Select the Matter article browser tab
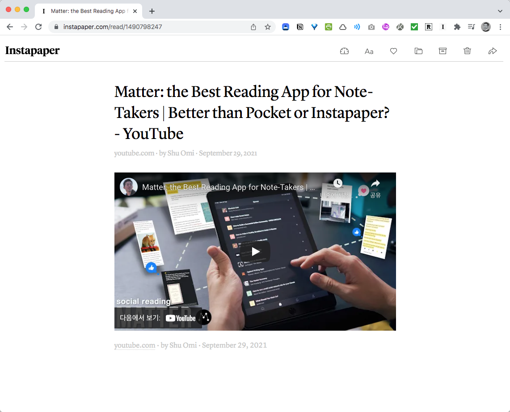 point(89,11)
